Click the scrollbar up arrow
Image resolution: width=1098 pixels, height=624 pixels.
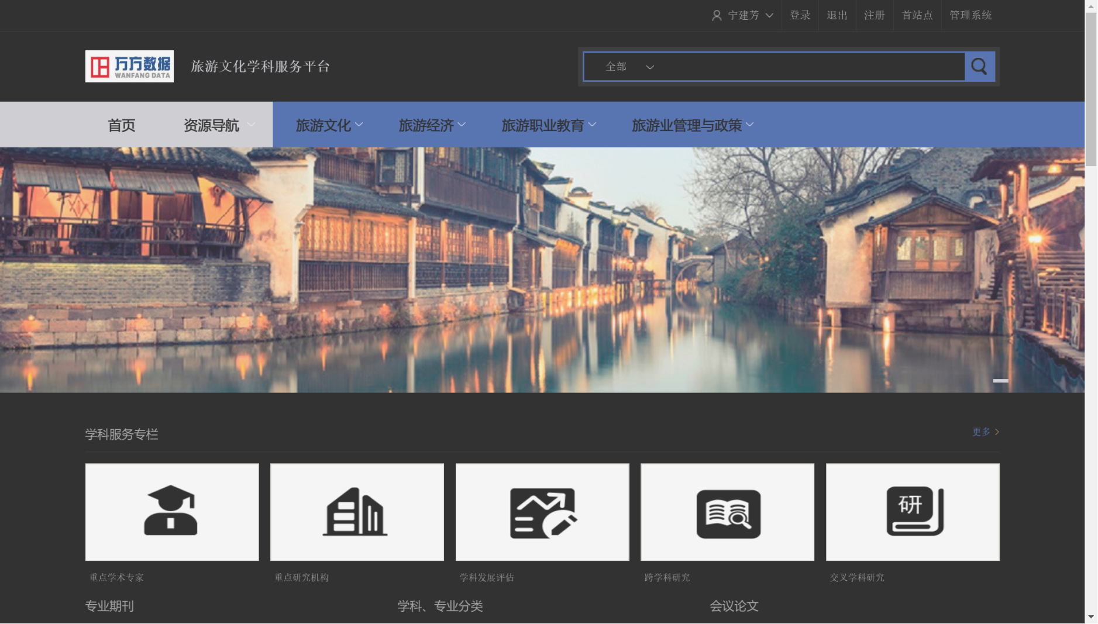tap(1091, 6)
